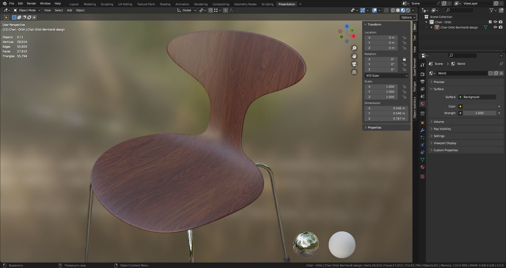506x268 pixels.
Task: Open the Render menu
Action: (32, 3)
